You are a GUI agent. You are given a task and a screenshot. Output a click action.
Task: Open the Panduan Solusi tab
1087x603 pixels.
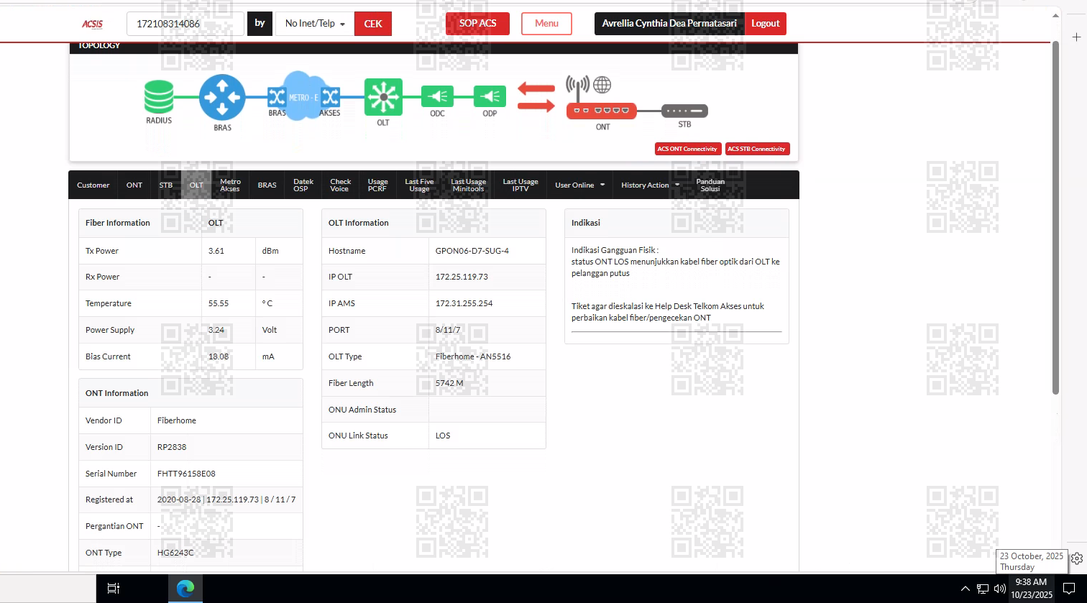click(710, 185)
